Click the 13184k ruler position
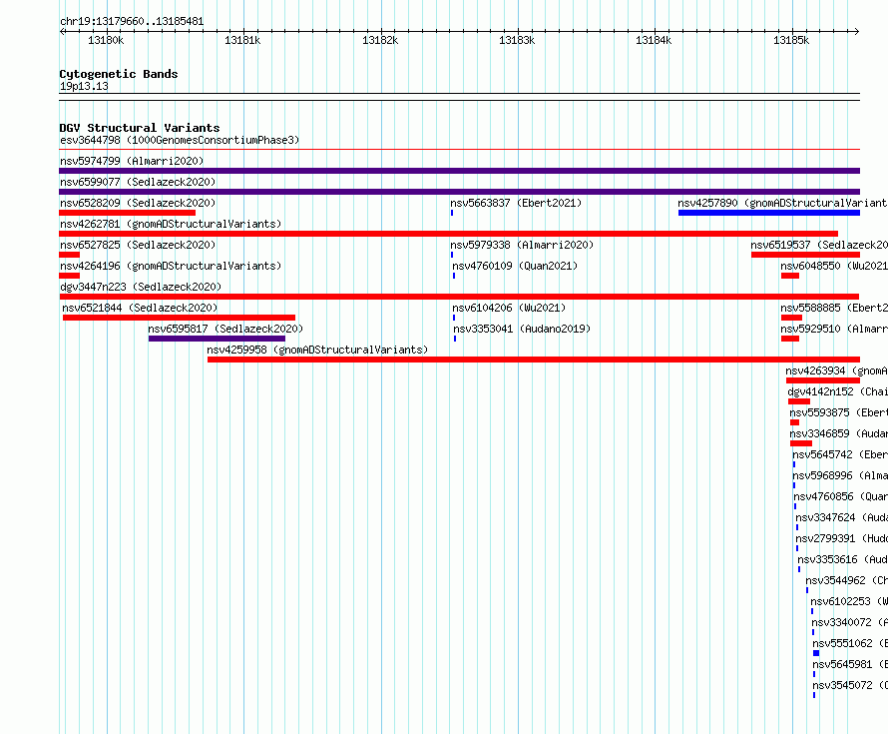Screen dimensions: 888x734 (x=654, y=40)
